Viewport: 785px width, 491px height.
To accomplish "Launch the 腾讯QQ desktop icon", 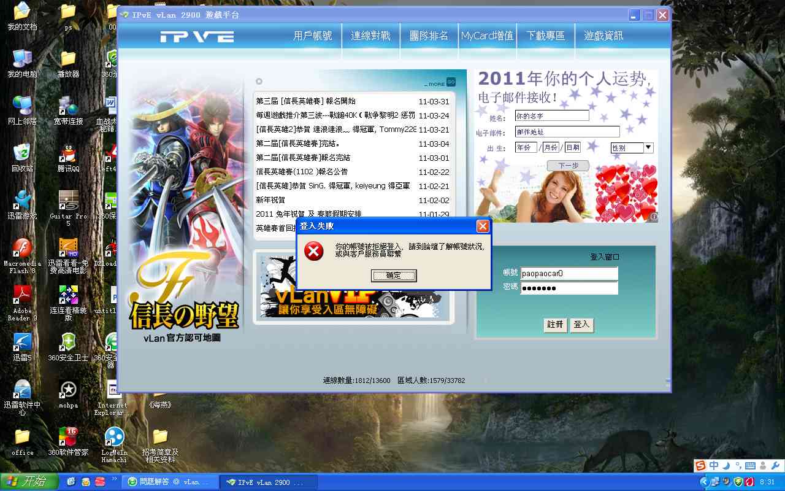I will (x=68, y=158).
